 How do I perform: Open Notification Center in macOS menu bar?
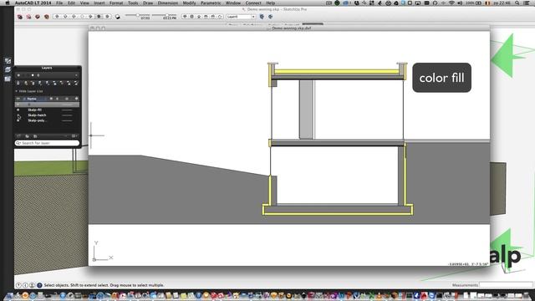pyautogui.click(x=527, y=3)
